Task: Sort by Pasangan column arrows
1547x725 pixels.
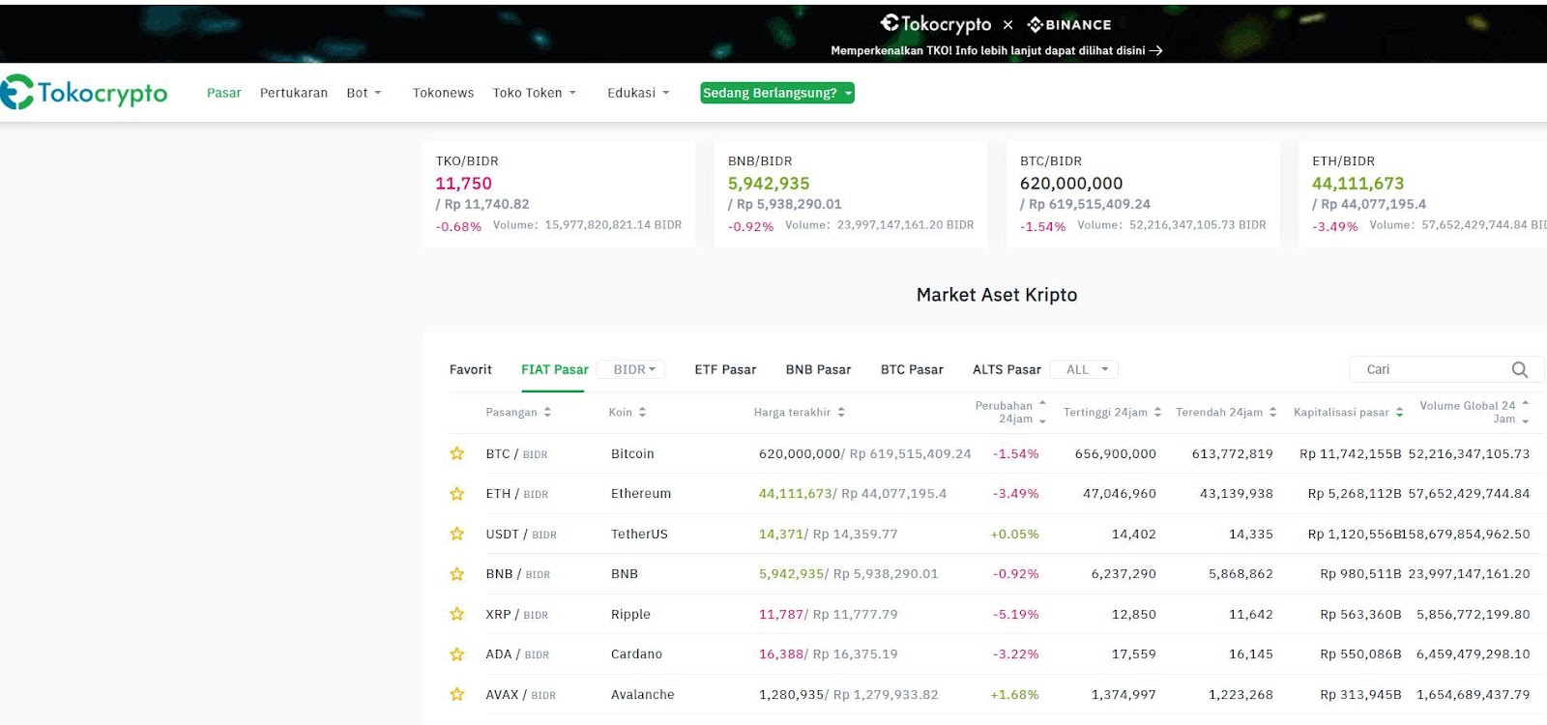Action: (547, 412)
